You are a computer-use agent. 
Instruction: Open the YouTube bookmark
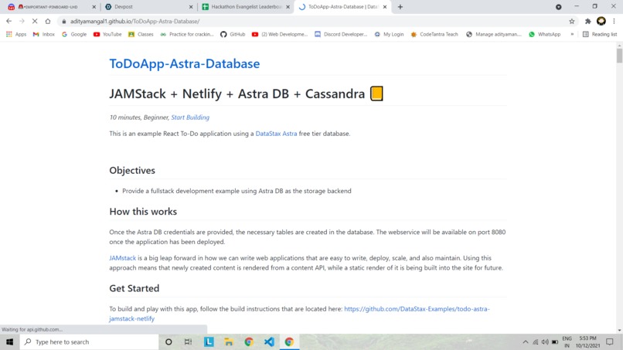coord(107,35)
